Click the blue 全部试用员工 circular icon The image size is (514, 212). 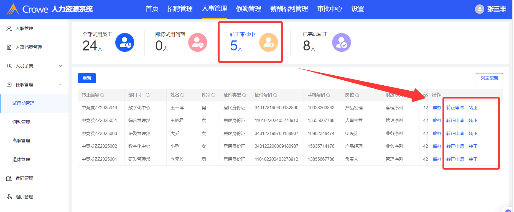click(x=124, y=42)
